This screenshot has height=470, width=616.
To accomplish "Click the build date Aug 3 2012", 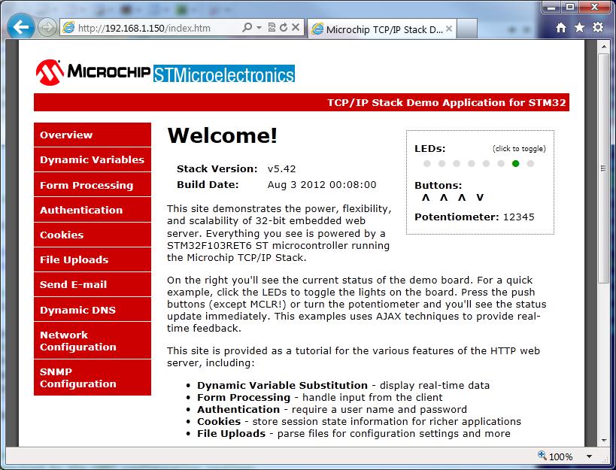I will pyautogui.click(x=322, y=184).
